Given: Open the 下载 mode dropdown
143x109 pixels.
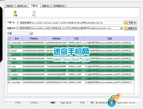Looking at the screenshot, I should point(20,34).
